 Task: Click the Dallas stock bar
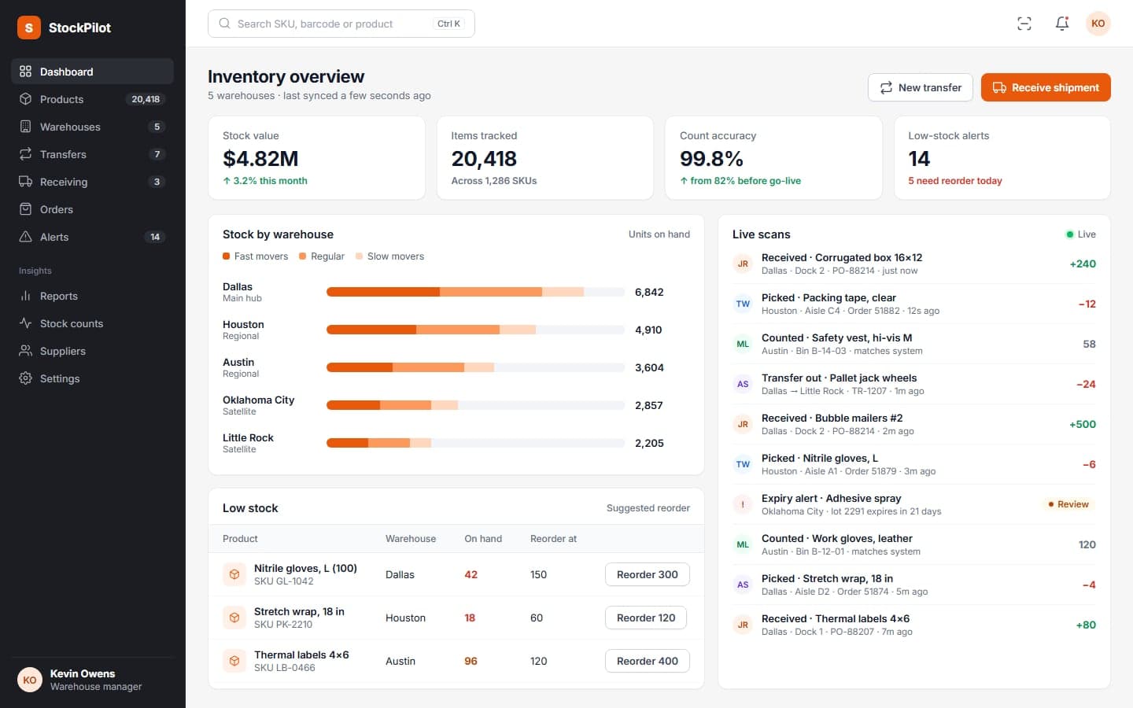click(475, 292)
